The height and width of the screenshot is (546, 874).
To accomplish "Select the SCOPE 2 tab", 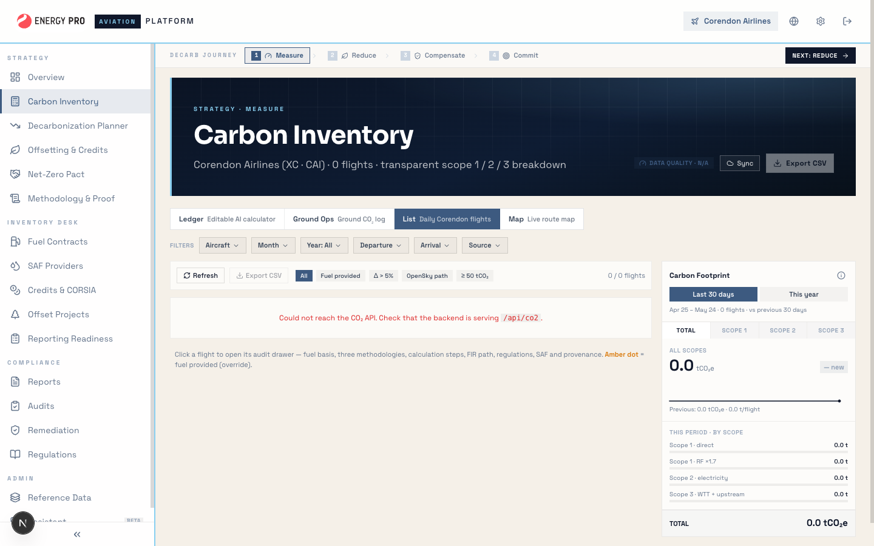I will click(783, 331).
